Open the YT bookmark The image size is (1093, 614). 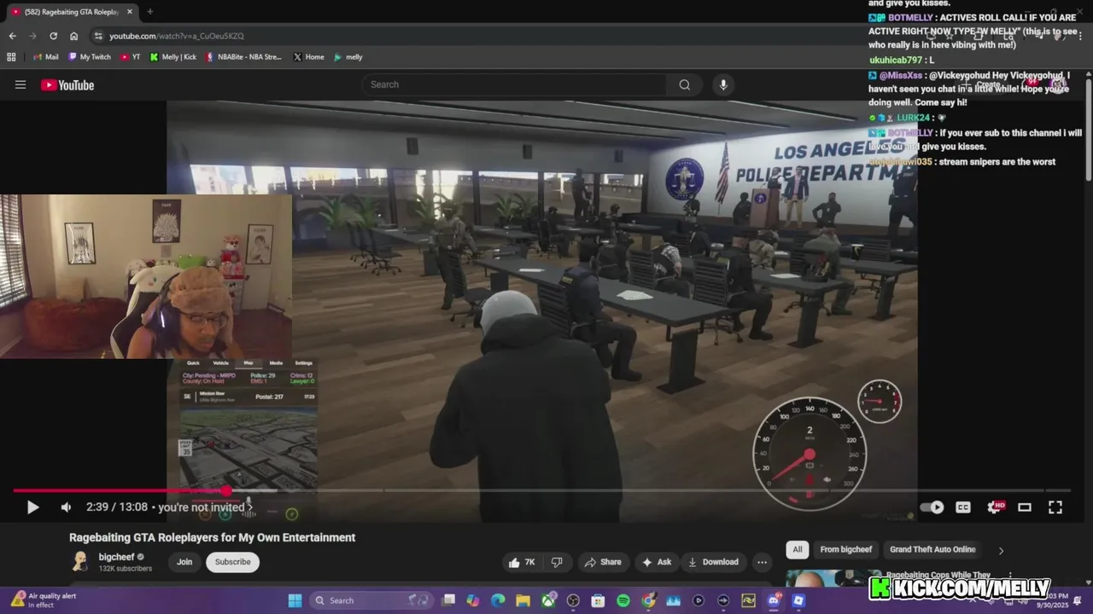click(x=131, y=57)
